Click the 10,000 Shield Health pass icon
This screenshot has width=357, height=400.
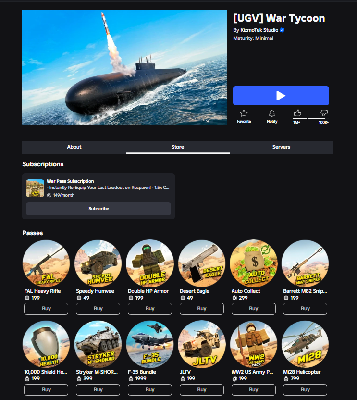tap(46, 344)
